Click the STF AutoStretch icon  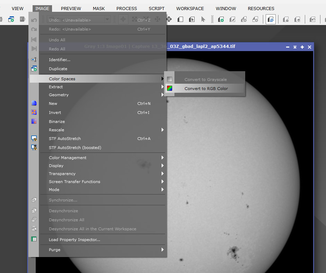(x=34, y=138)
